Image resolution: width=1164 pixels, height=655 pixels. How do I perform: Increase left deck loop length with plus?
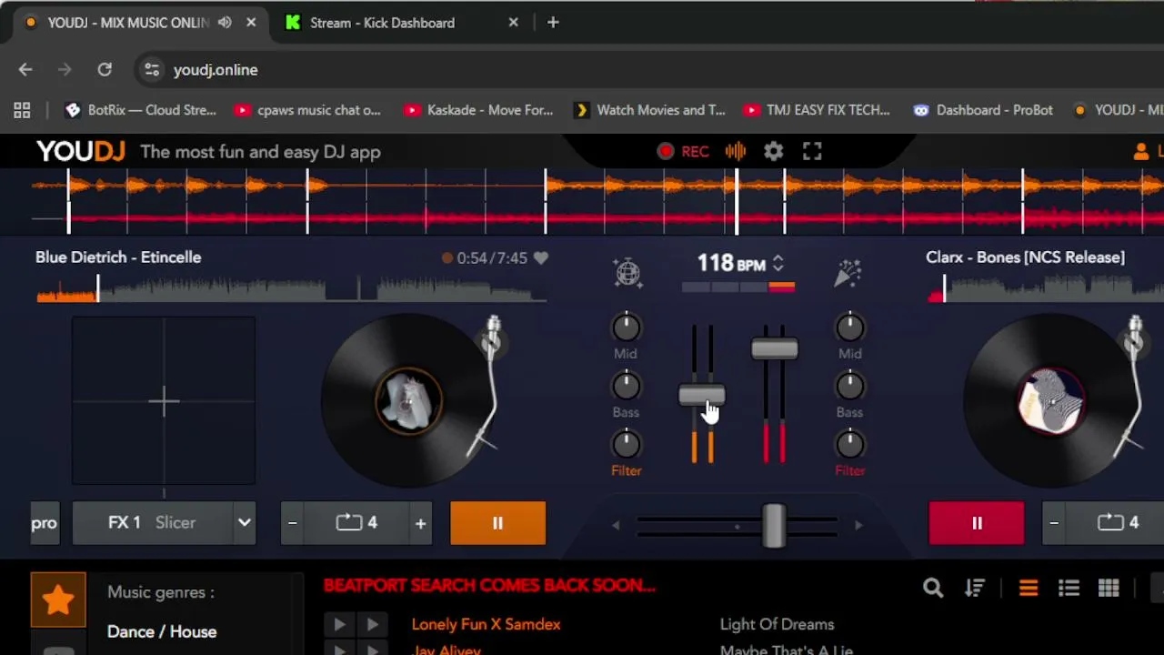[420, 523]
